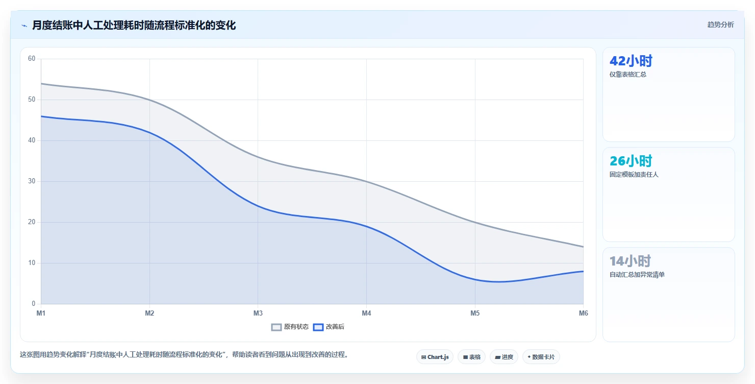The height and width of the screenshot is (384, 755).
Task: Click the M5 axis label
Action: pyautogui.click(x=475, y=313)
